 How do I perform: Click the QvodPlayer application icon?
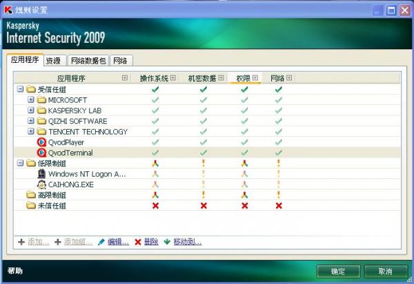tap(41, 142)
